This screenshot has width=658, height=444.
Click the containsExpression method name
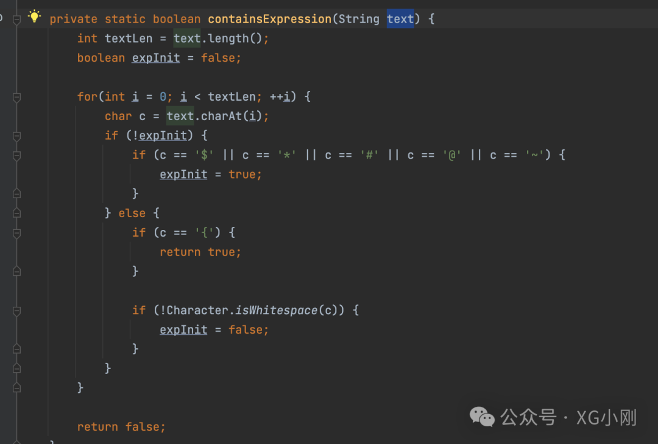pos(269,19)
